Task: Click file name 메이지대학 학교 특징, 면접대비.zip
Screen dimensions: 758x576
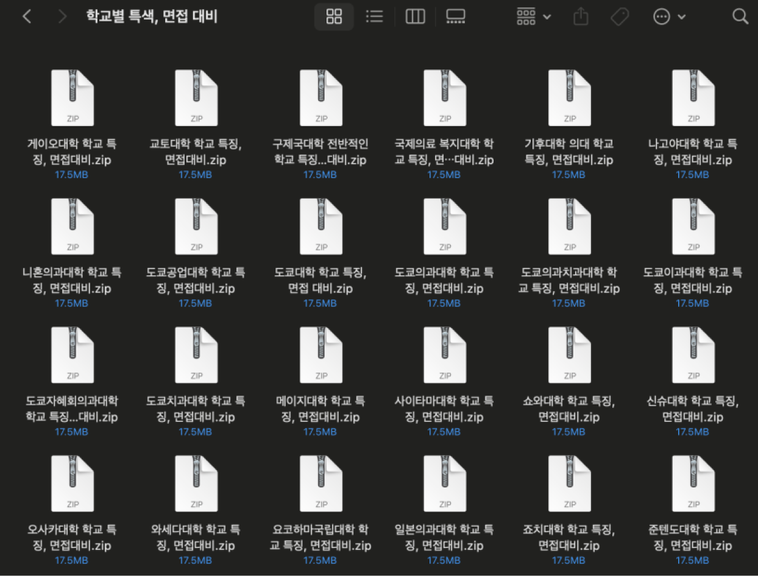Action: pyautogui.click(x=321, y=409)
